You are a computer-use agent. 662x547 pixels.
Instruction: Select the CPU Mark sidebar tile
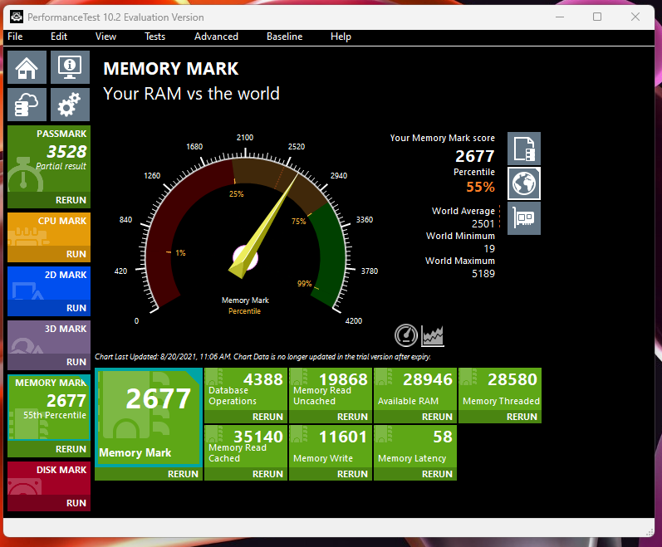[49, 229]
